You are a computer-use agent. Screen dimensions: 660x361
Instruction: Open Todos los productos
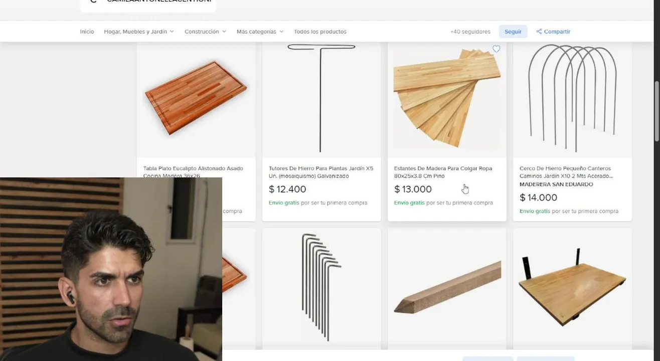[320, 32]
